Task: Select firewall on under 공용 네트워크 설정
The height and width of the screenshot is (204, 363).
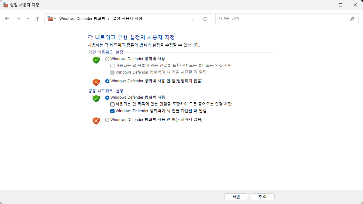Action: tap(107, 97)
